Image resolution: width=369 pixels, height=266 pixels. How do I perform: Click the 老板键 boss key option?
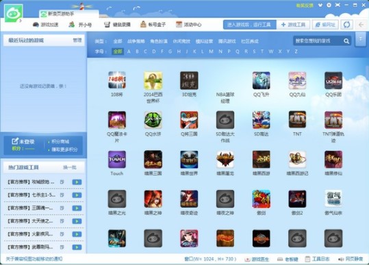point(288,259)
